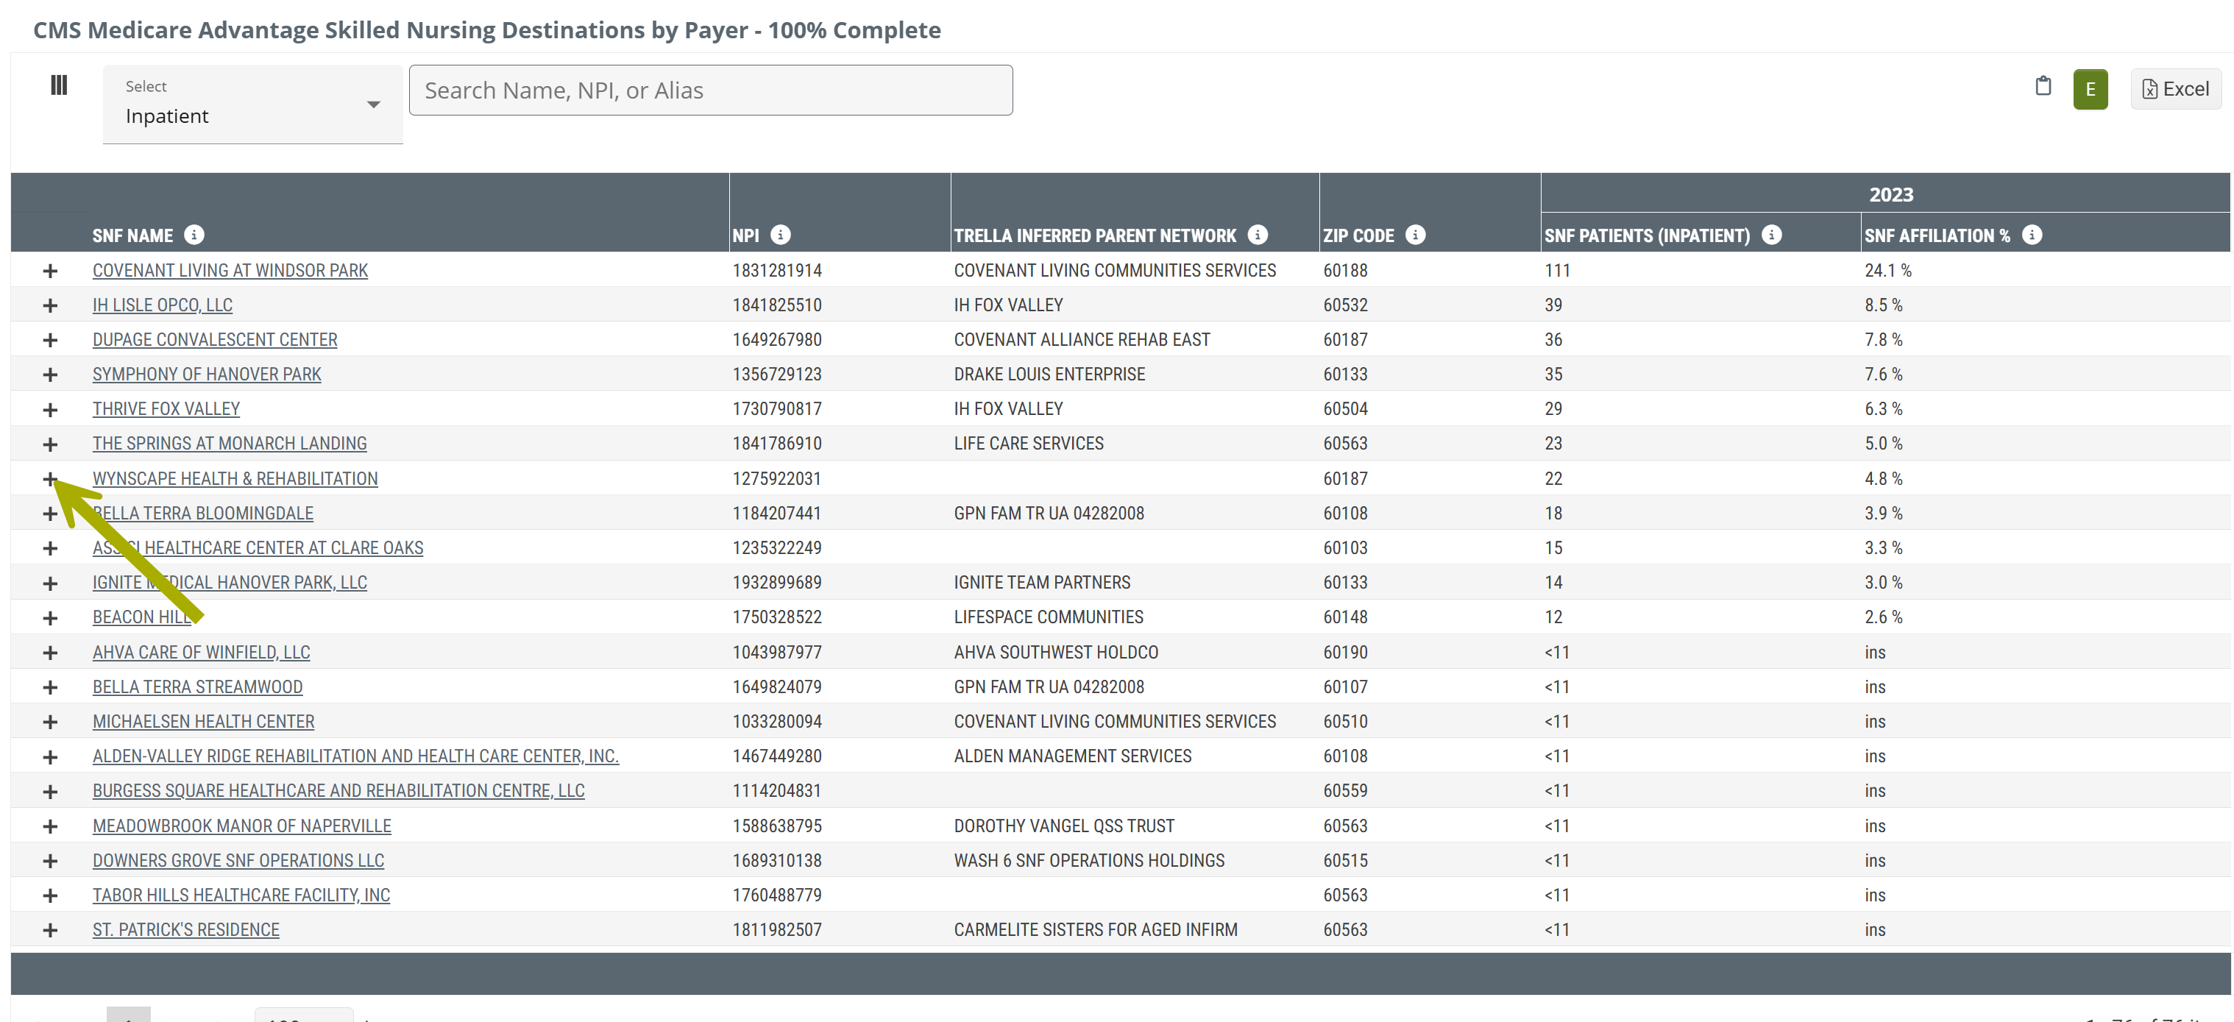2234x1022 pixels.
Task: Open Meadowbrook Manor of Naperville link
Action: [x=242, y=826]
